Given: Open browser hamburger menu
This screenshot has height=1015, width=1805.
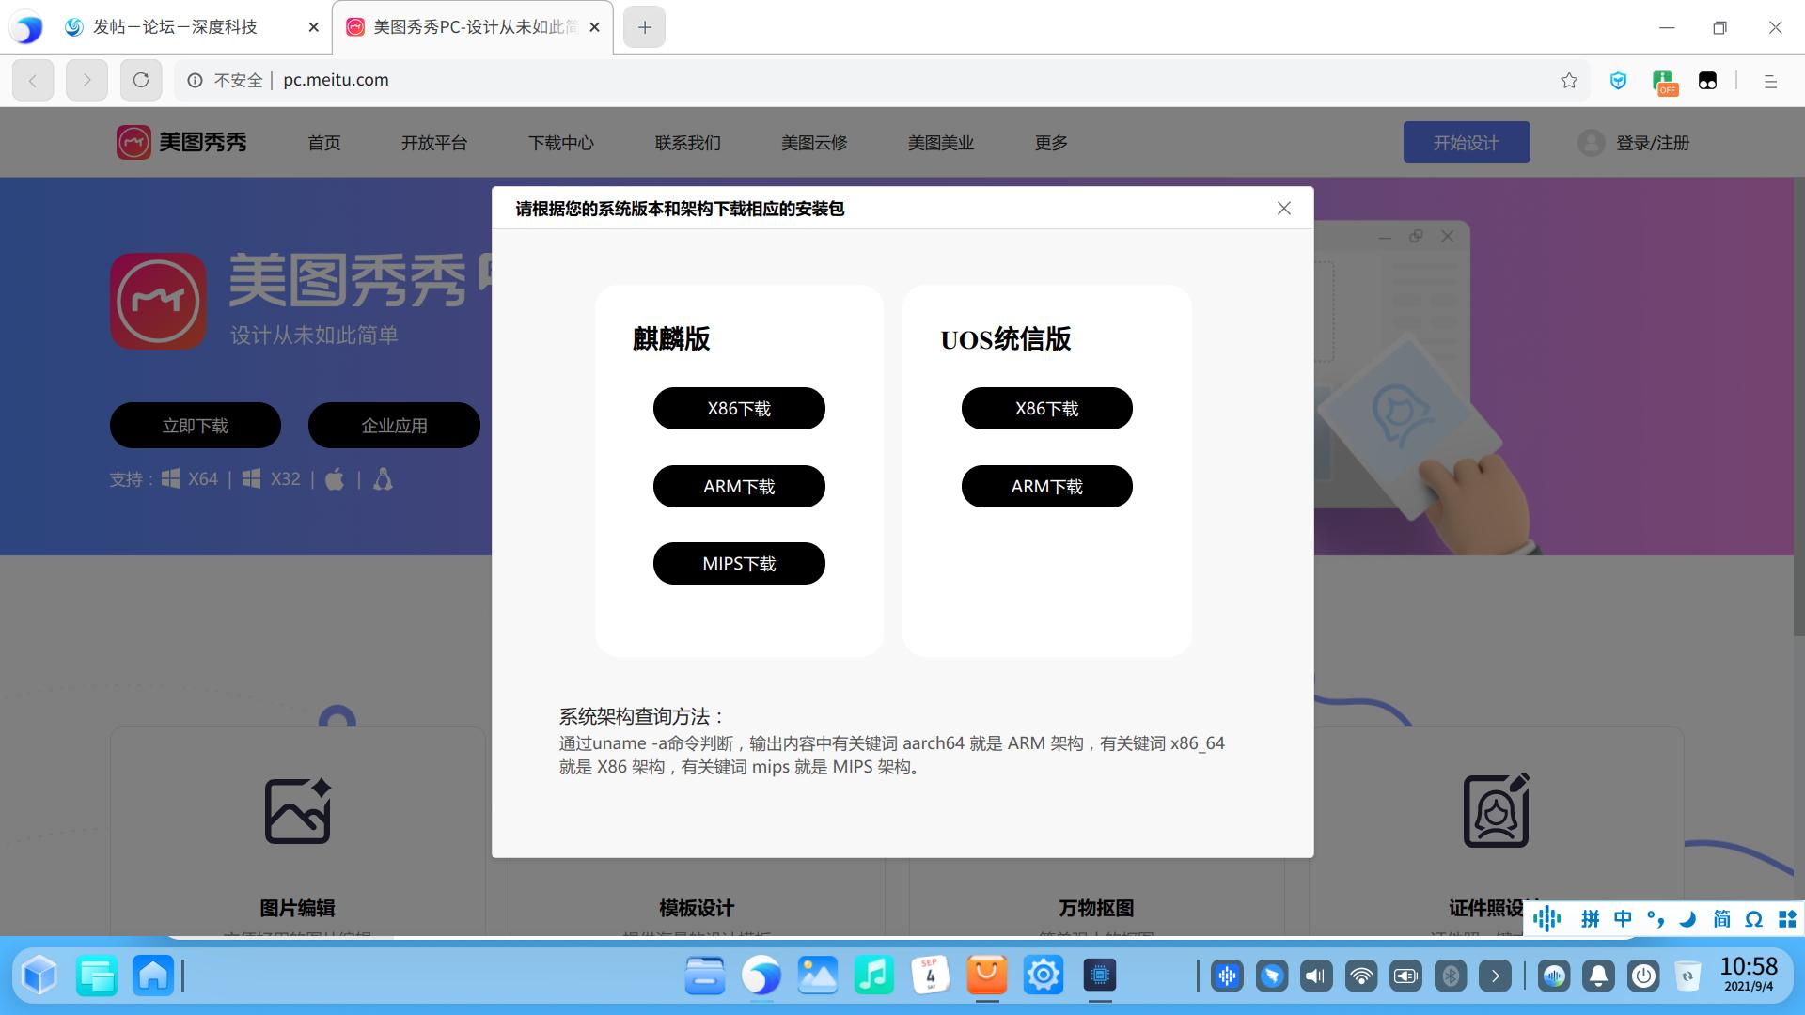Looking at the screenshot, I should click(1770, 81).
